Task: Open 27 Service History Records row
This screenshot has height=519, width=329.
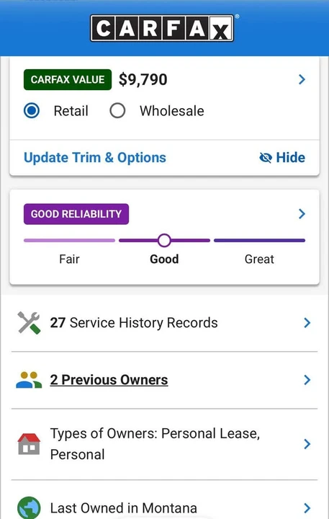Action: (164, 323)
